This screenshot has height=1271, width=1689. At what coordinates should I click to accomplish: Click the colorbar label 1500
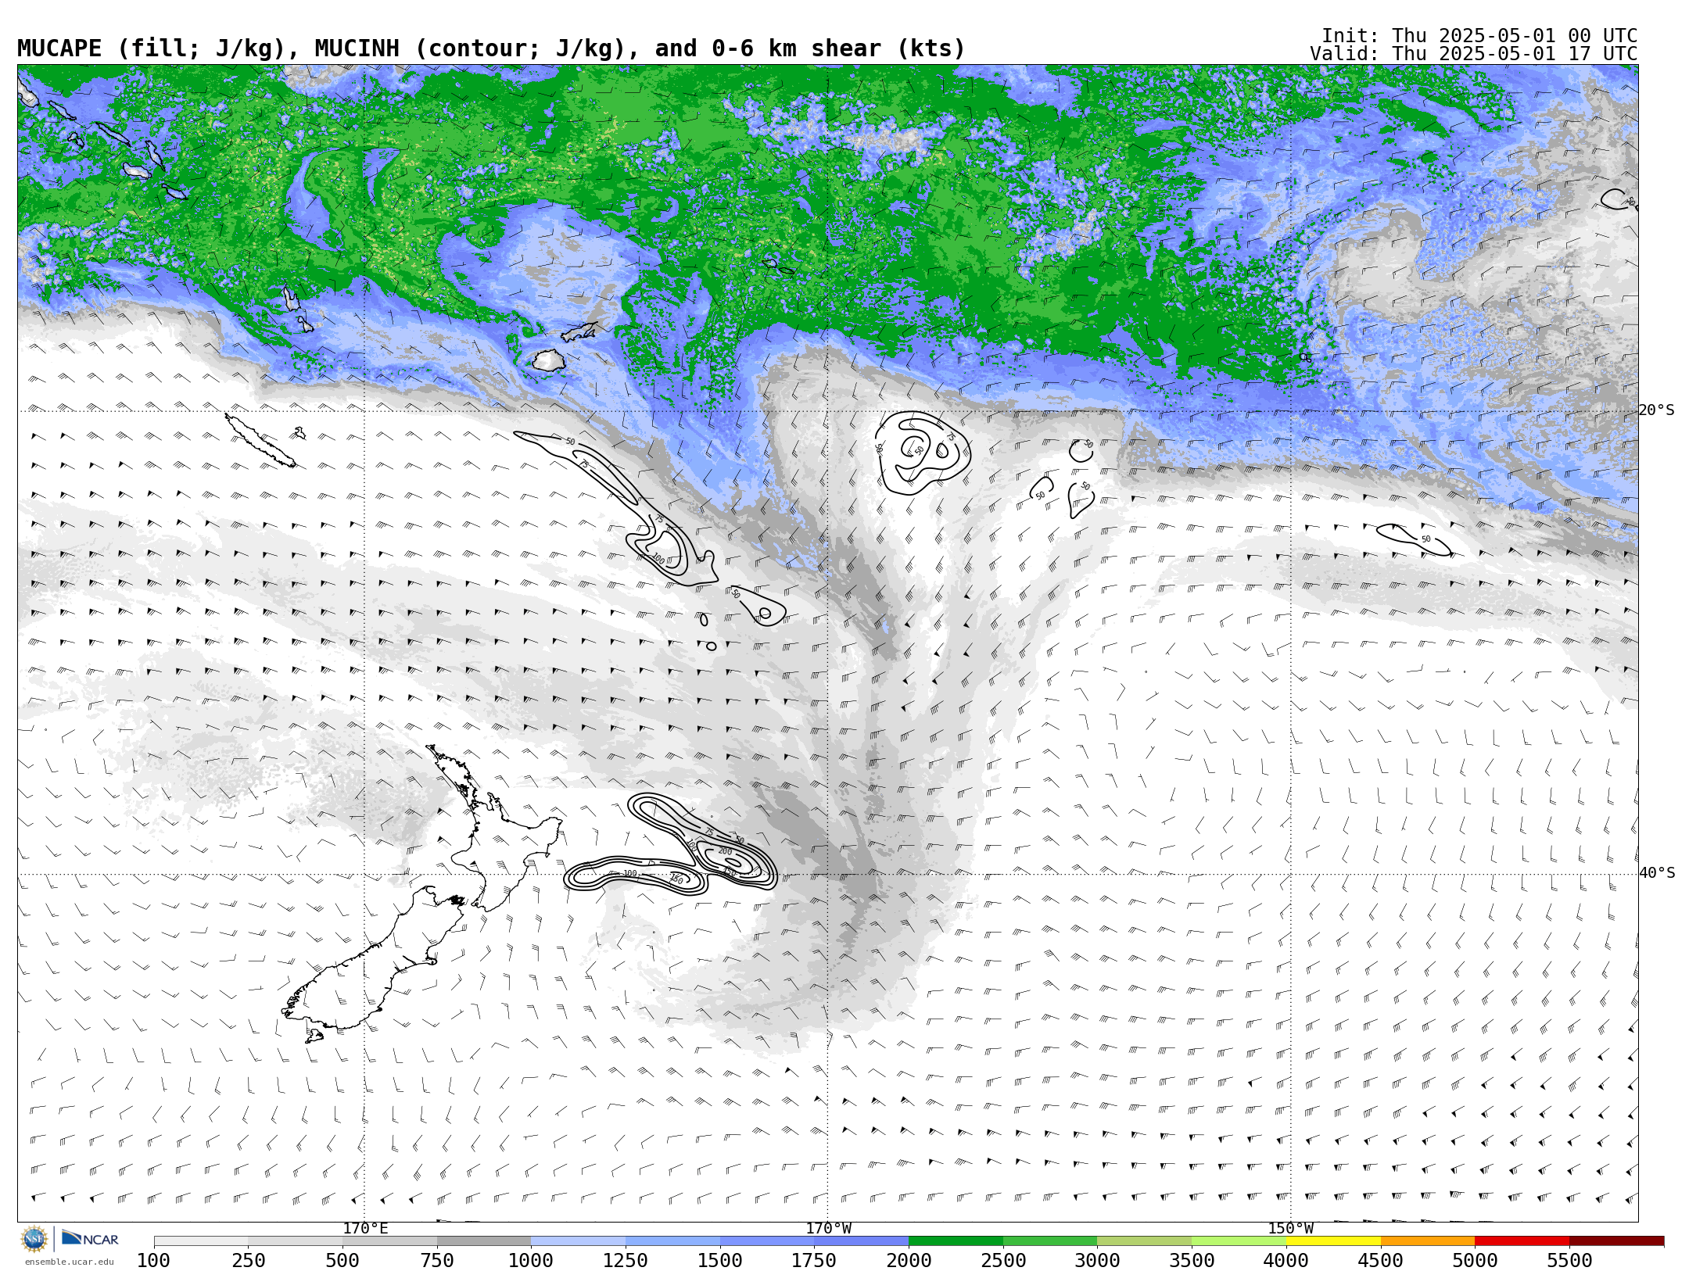(x=720, y=1261)
